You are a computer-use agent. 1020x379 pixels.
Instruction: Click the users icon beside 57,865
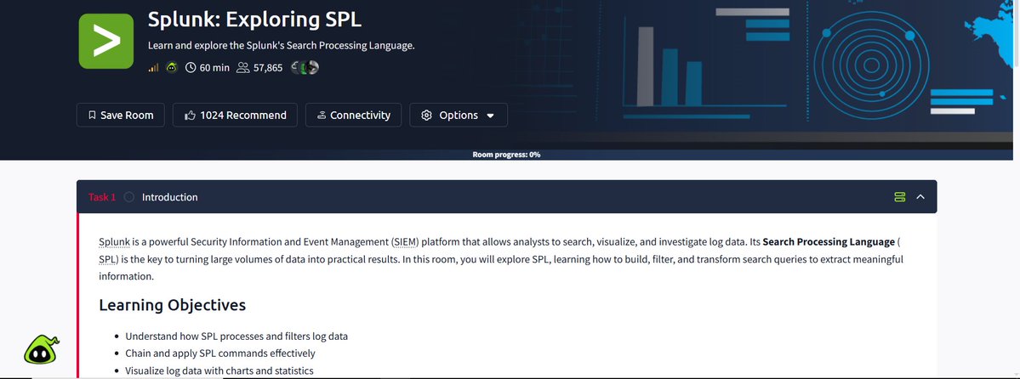[243, 68]
